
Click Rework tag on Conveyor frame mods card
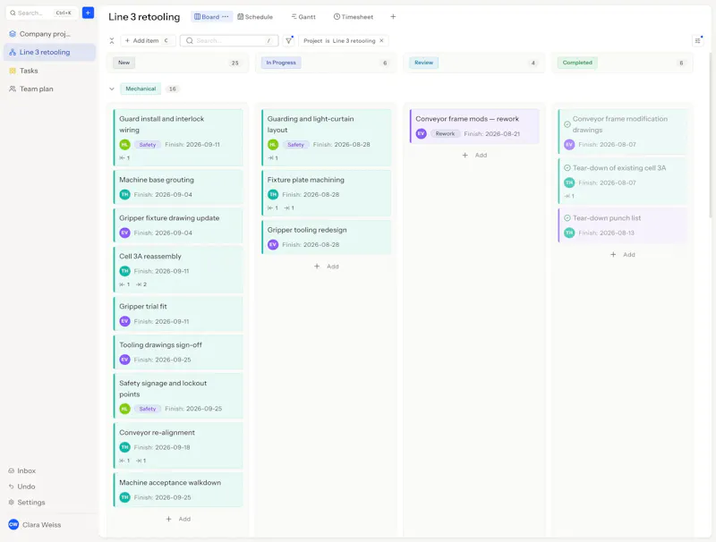(x=445, y=133)
